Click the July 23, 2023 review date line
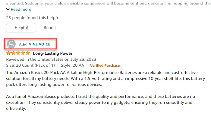The width and height of the screenshot is (211, 114). (51, 59)
